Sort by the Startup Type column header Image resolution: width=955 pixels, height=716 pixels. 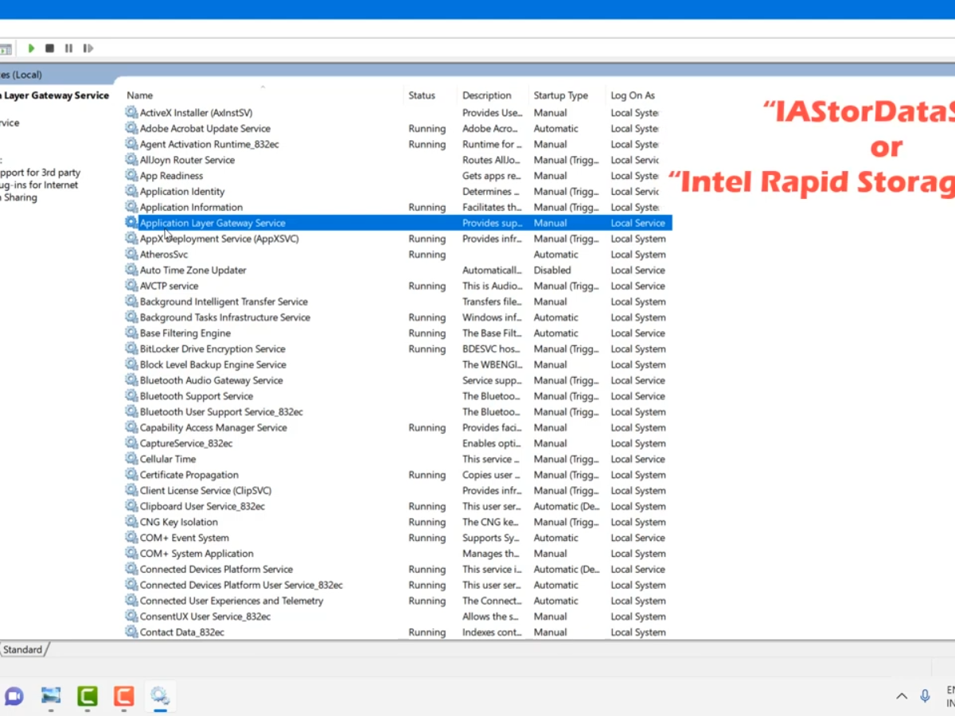tap(560, 95)
